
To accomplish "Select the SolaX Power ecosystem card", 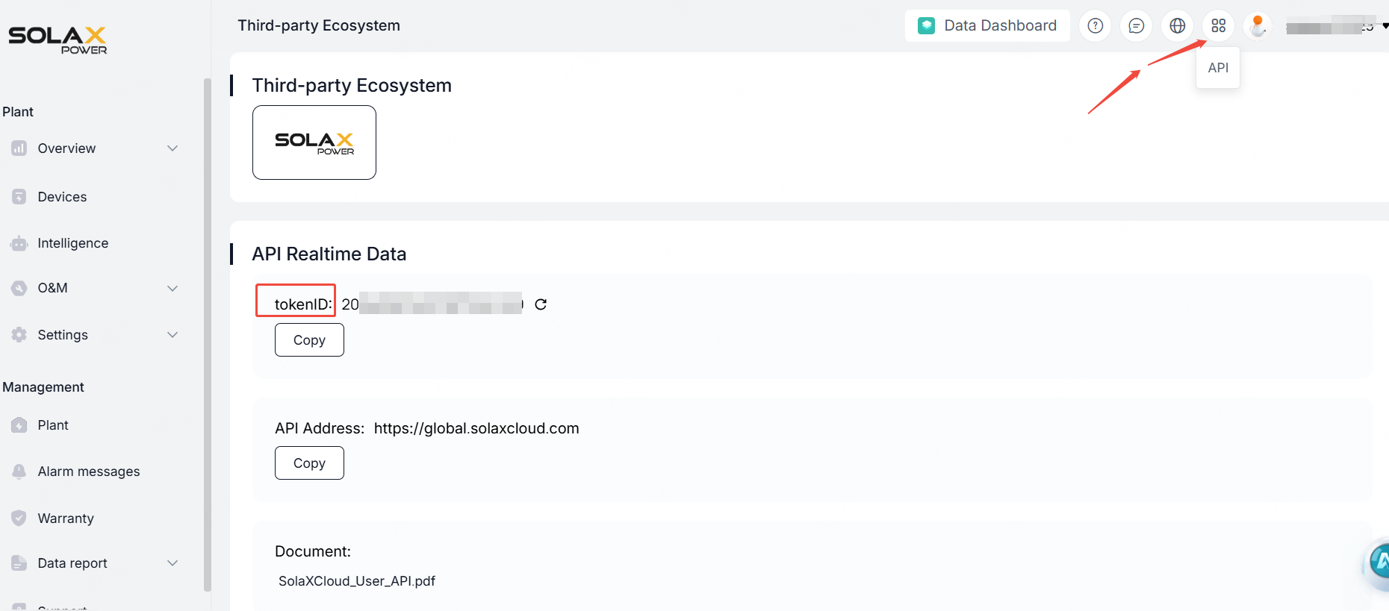I will 314,142.
